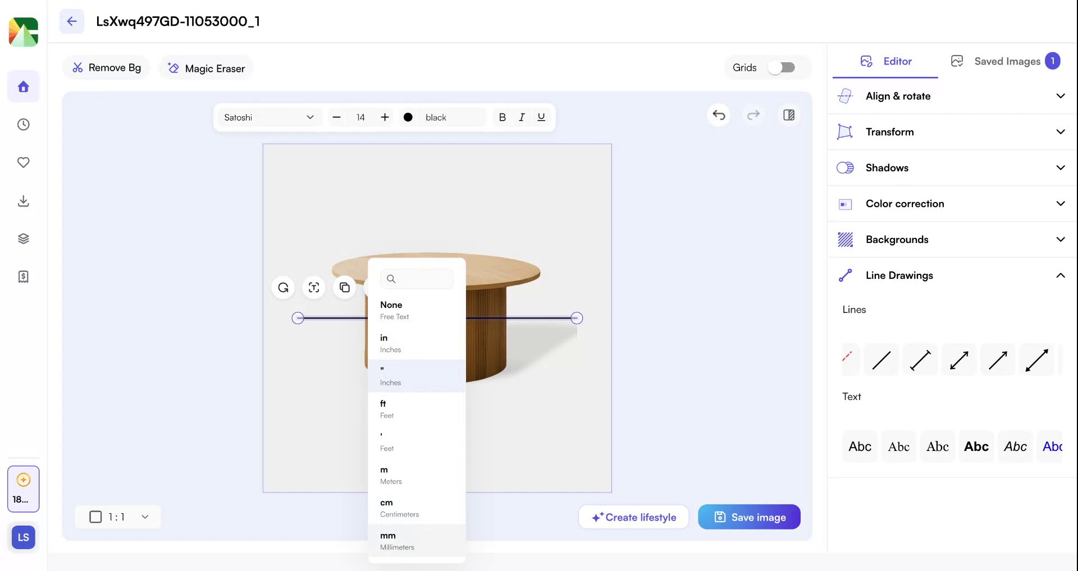The height and width of the screenshot is (571, 1078).
Task: Open the Satoshi font dropdown
Action: pyautogui.click(x=268, y=117)
